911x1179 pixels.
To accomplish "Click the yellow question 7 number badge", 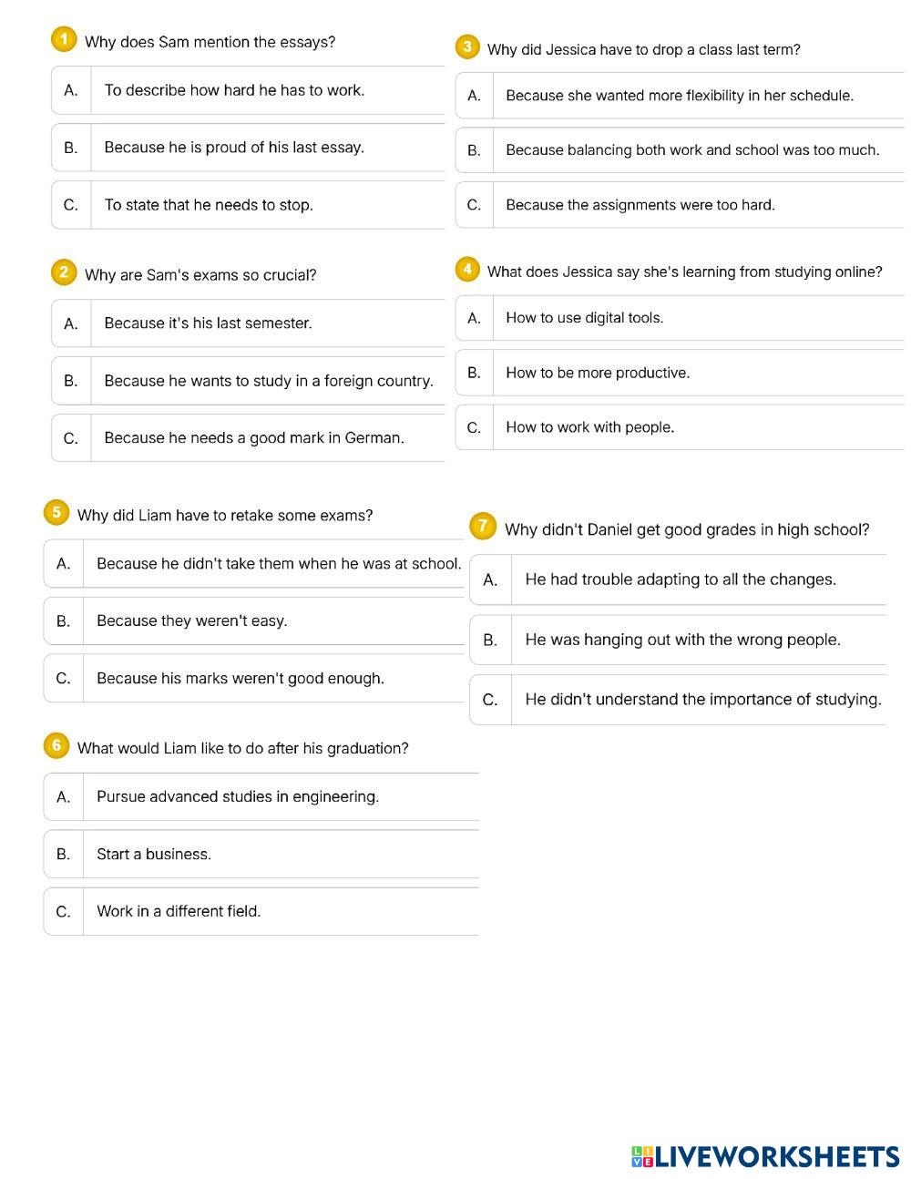I will coord(483,527).
